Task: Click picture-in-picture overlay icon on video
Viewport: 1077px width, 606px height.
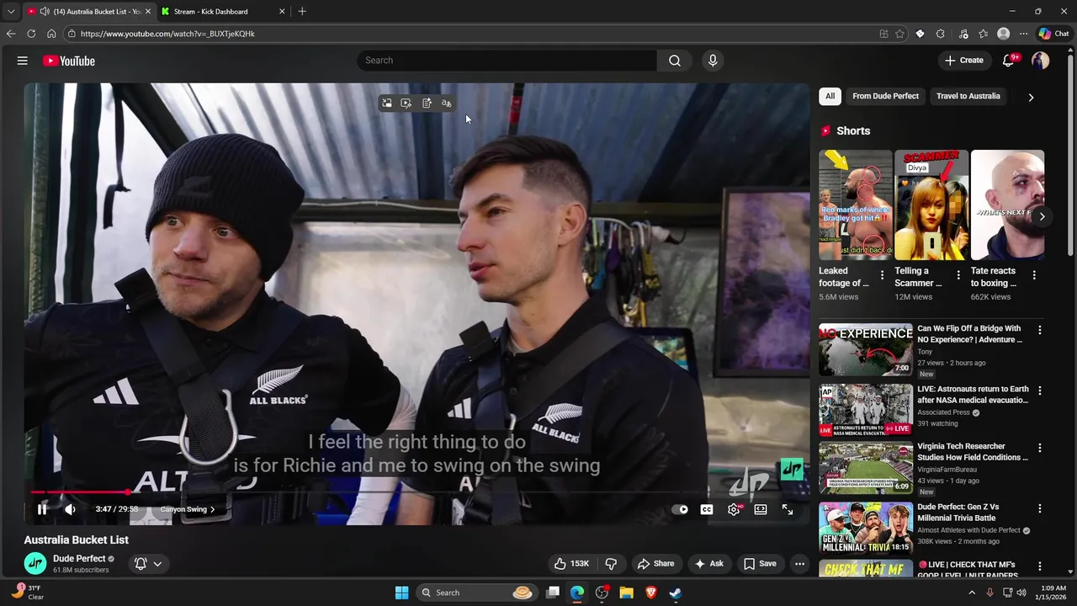Action: click(x=386, y=104)
